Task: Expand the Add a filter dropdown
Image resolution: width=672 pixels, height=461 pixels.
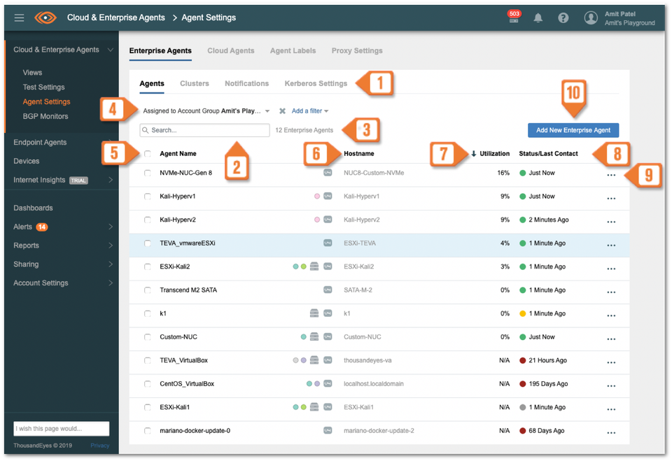Action: [x=310, y=111]
